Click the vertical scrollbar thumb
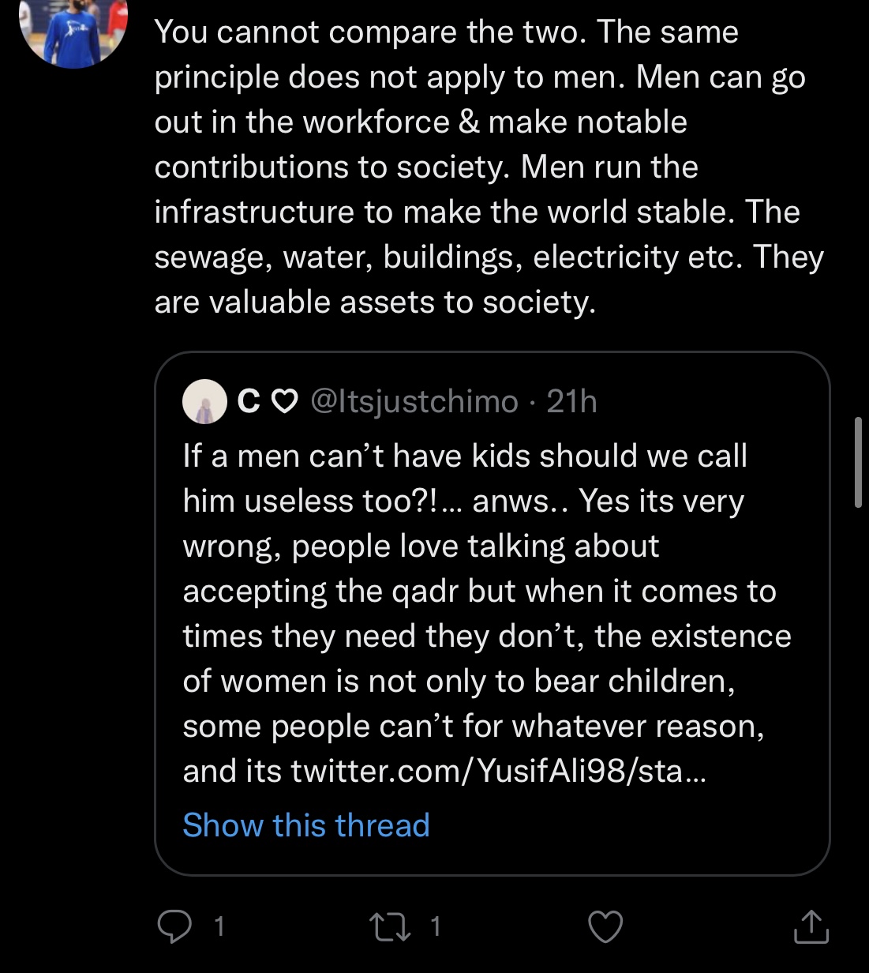Screen dimensions: 869x973 859,462
